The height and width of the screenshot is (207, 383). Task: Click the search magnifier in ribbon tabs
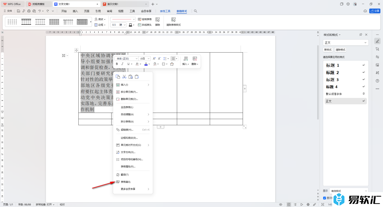[195, 11]
